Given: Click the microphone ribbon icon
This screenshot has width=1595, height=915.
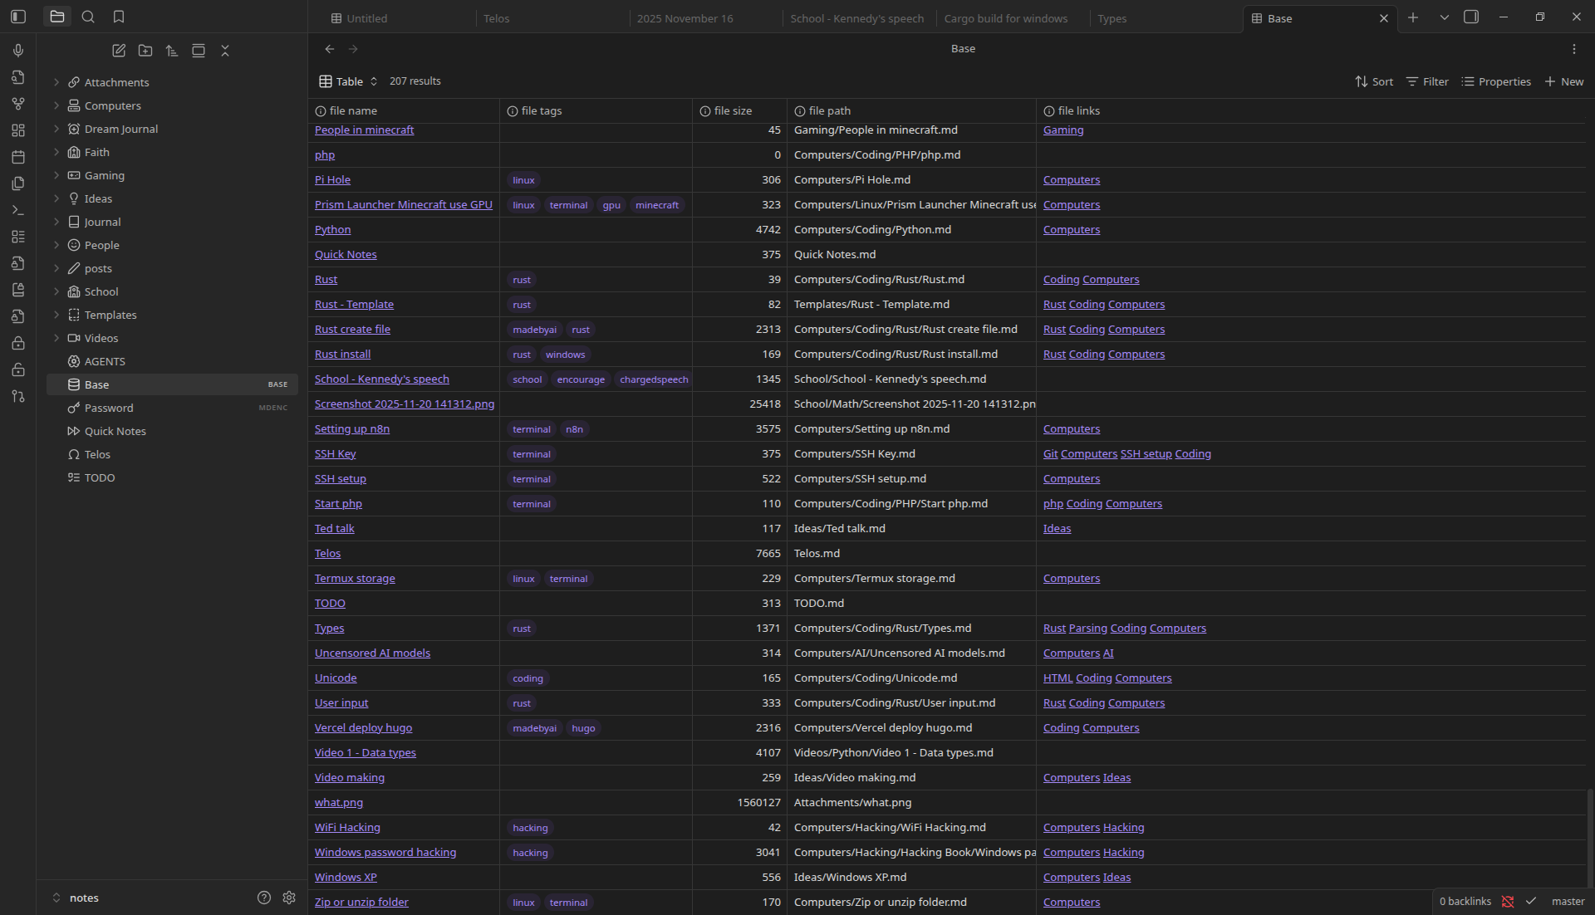Looking at the screenshot, I should [x=18, y=51].
